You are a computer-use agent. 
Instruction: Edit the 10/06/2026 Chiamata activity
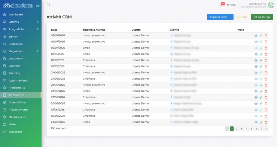click(261, 110)
